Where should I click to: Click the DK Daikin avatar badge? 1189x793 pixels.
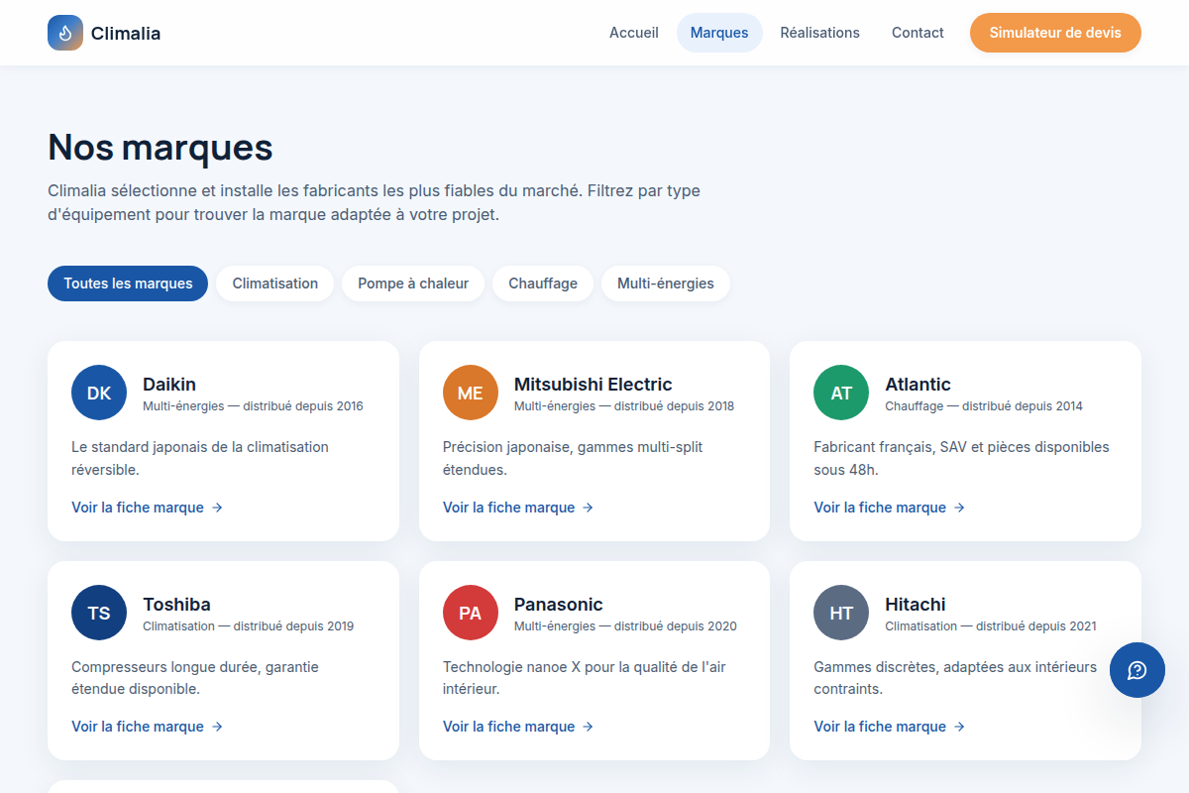(99, 393)
